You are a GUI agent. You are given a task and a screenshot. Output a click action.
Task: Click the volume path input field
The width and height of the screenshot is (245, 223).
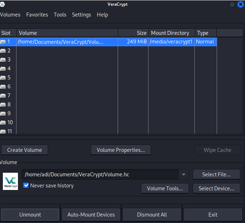[x=100, y=175]
